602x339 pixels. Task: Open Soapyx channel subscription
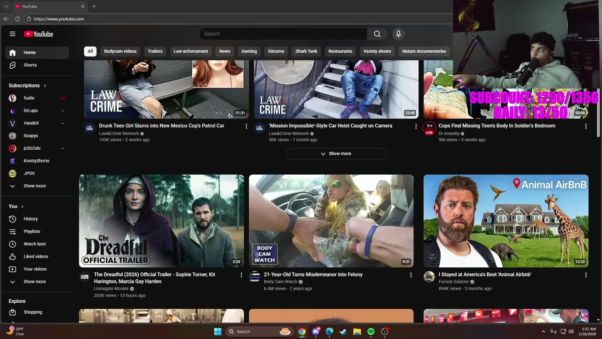(x=37, y=136)
